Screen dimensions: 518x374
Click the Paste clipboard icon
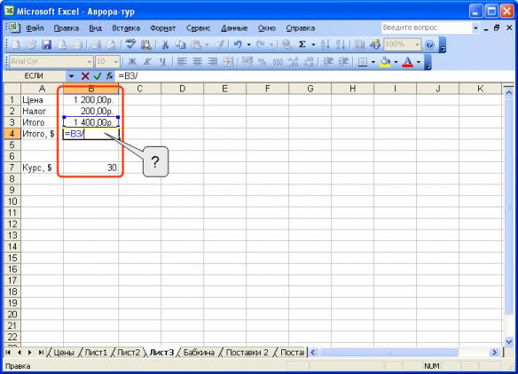pyautogui.click(x=196, y=44)
